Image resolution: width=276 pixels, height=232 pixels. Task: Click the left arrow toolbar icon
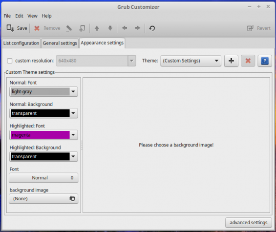(x=125, y=28)
